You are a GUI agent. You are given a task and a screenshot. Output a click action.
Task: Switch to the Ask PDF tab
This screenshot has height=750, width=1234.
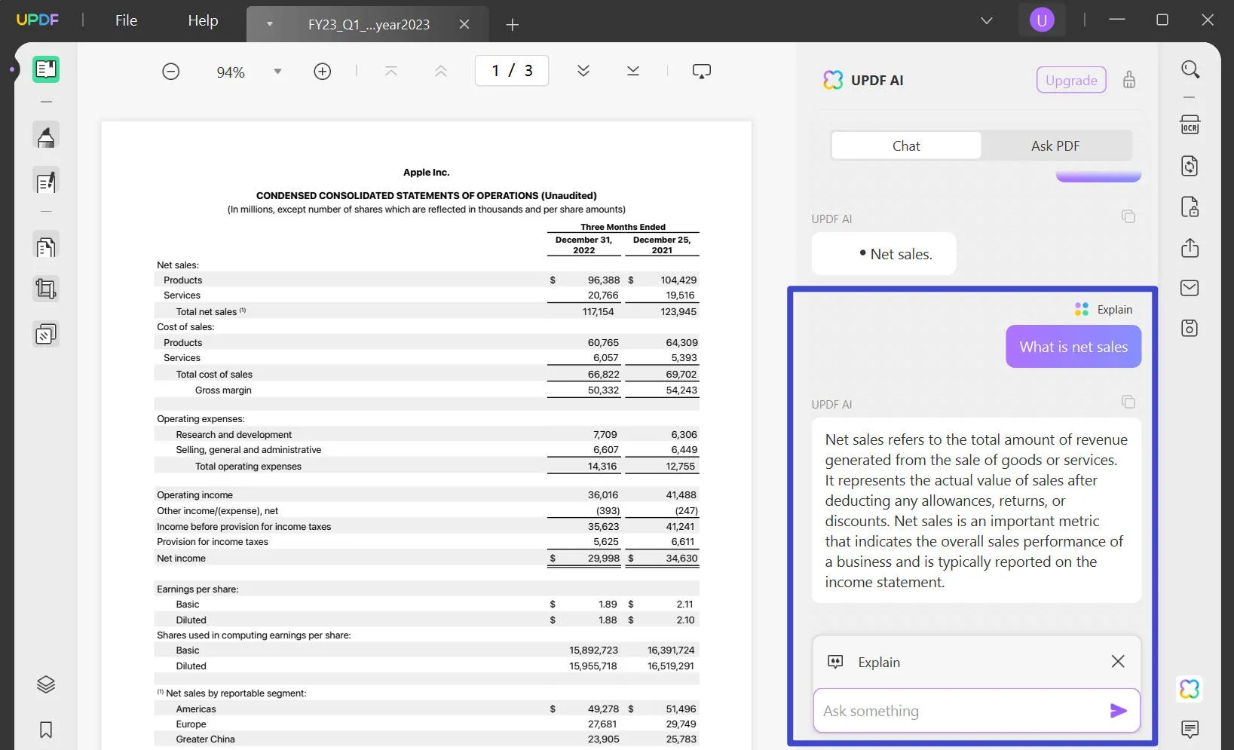pyautogui.click(x=1055, y=145)
